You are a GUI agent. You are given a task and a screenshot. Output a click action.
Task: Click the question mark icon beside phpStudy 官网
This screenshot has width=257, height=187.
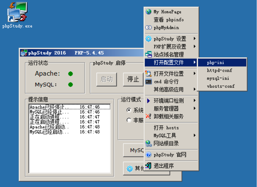point(148,155)
